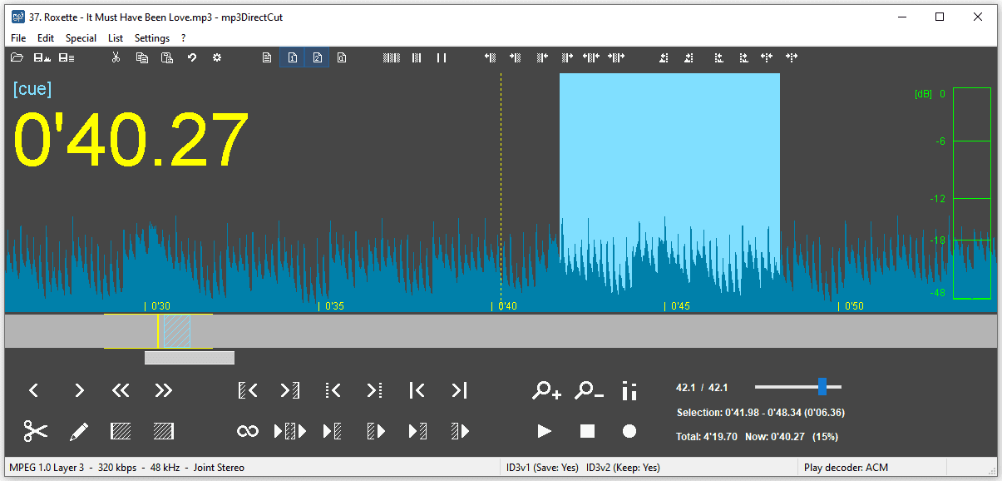This screenshot has width=1002, height=481.
Task: Click the plain document page icon
Action: point(267,57)
